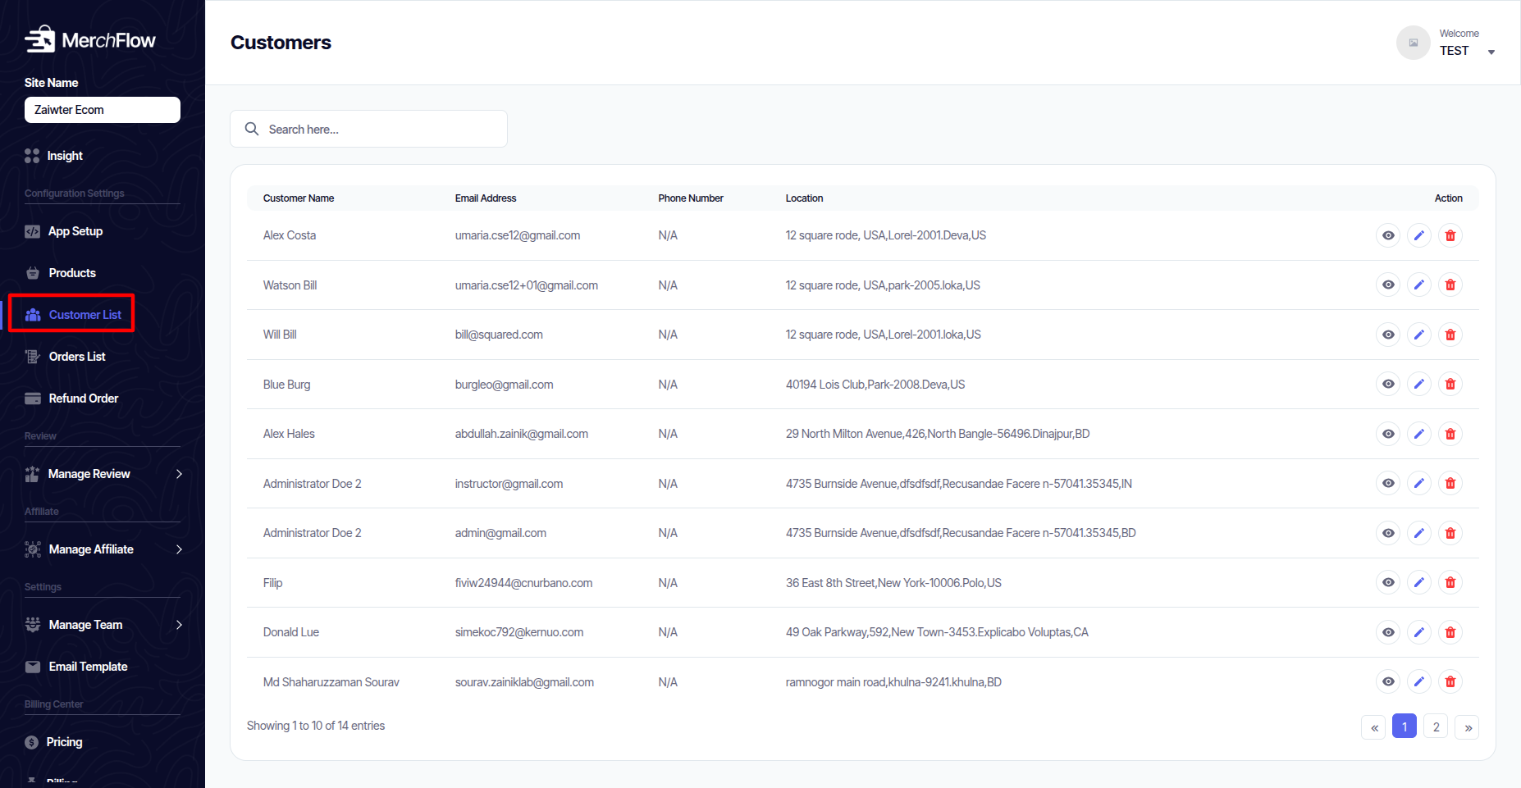
Task: Click pencil icon for Filip
Action: pos(1418,582)
